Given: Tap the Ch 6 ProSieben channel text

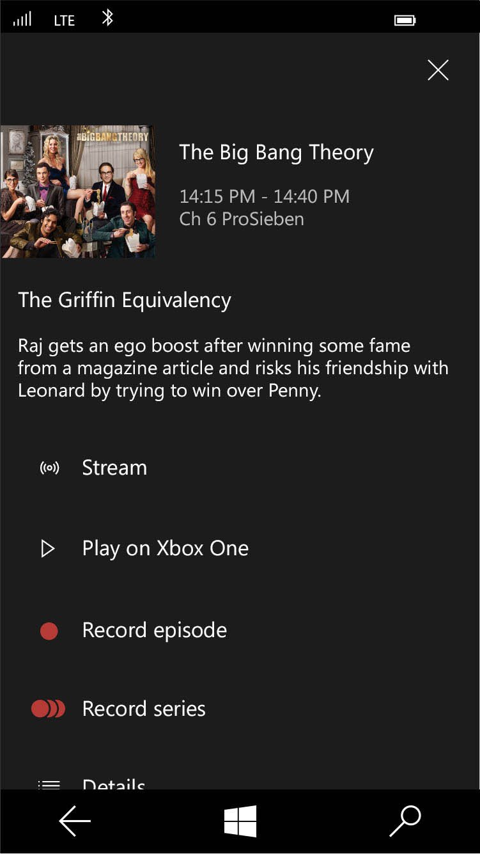Looking at the screenshot, I should pyautogui.click(x=242, y=219).
